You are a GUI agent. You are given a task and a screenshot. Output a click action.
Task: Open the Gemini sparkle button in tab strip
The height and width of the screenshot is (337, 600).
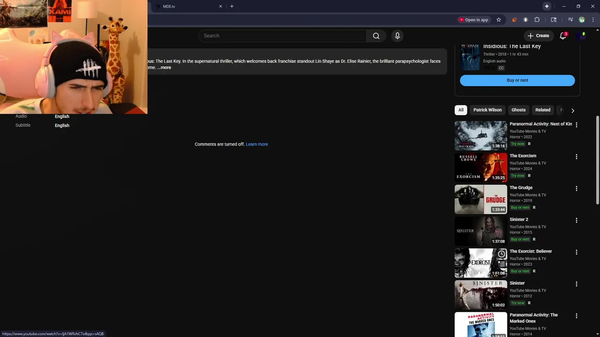point(547,6)
